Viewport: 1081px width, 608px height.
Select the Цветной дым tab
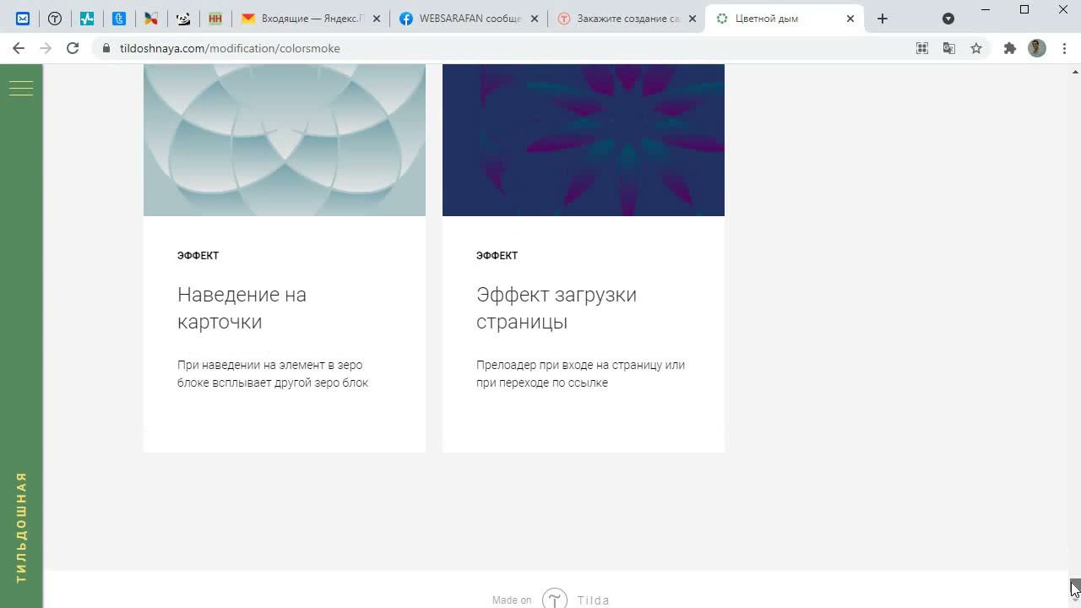tap(785, 19)
